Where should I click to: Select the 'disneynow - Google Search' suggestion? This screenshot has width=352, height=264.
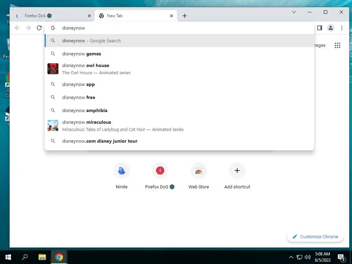coord(179,41)
